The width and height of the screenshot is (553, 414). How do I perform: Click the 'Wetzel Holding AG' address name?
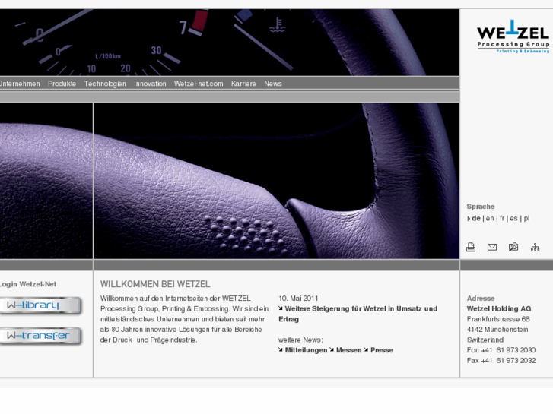tap(499, 308)
